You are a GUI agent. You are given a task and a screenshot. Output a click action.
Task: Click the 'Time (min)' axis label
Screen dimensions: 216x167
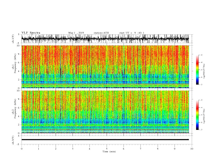pos(109,151)
